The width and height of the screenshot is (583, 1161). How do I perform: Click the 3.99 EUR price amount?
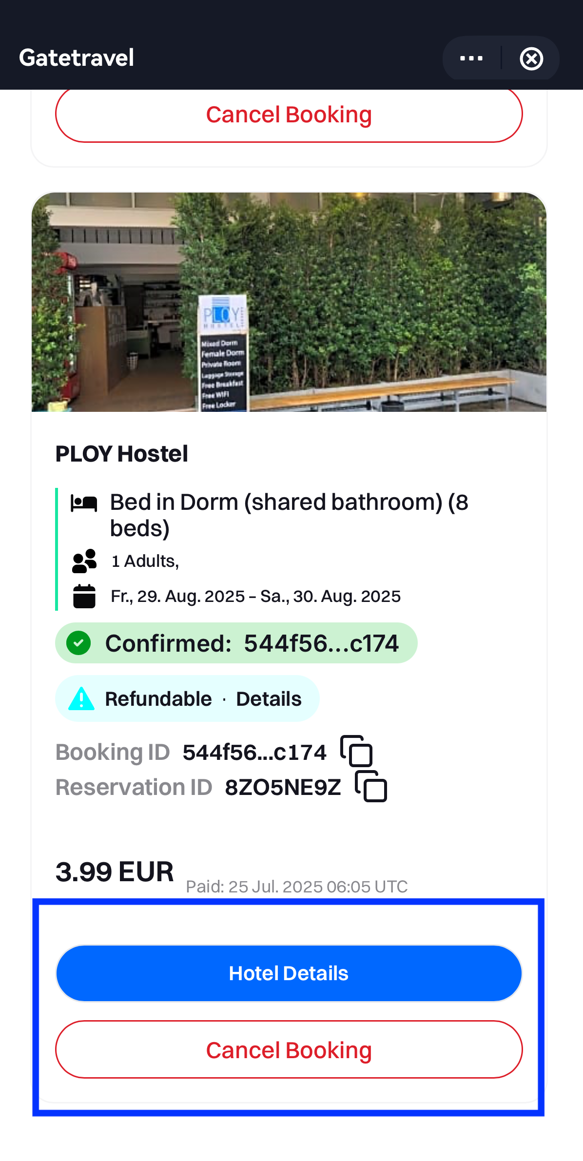point(115,872)
